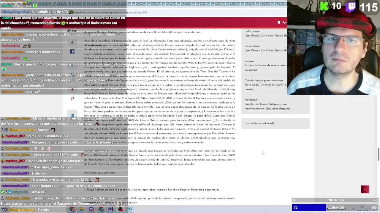The image size is (380, 213).
Task: Share the article on Facebook
Action: [72, 51]
